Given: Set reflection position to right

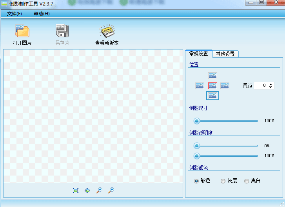Looking at the screenshot, I should coord(225,86).
